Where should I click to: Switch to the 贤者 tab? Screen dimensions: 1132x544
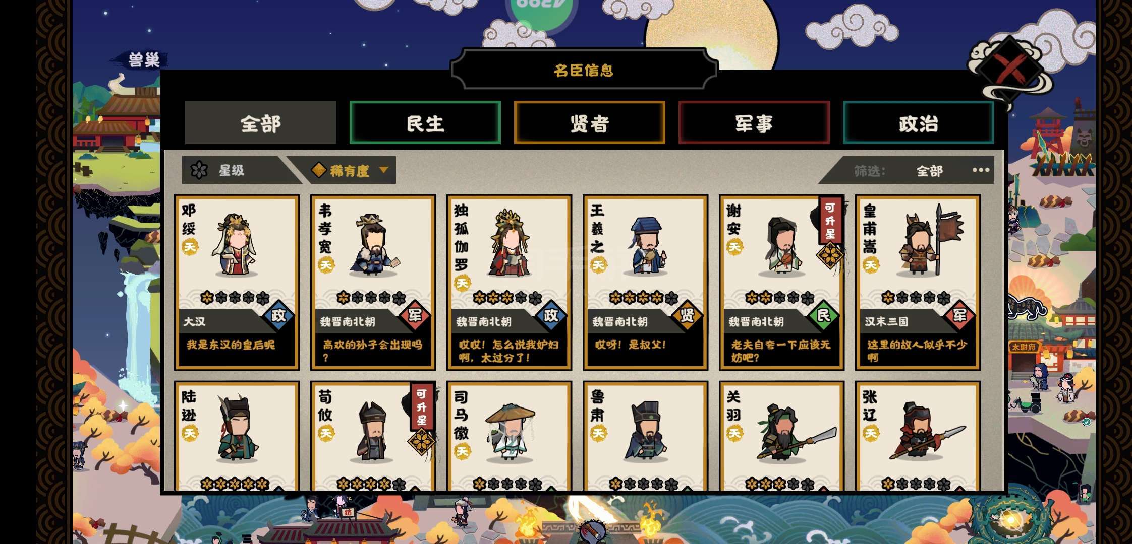tap(589, 123)
